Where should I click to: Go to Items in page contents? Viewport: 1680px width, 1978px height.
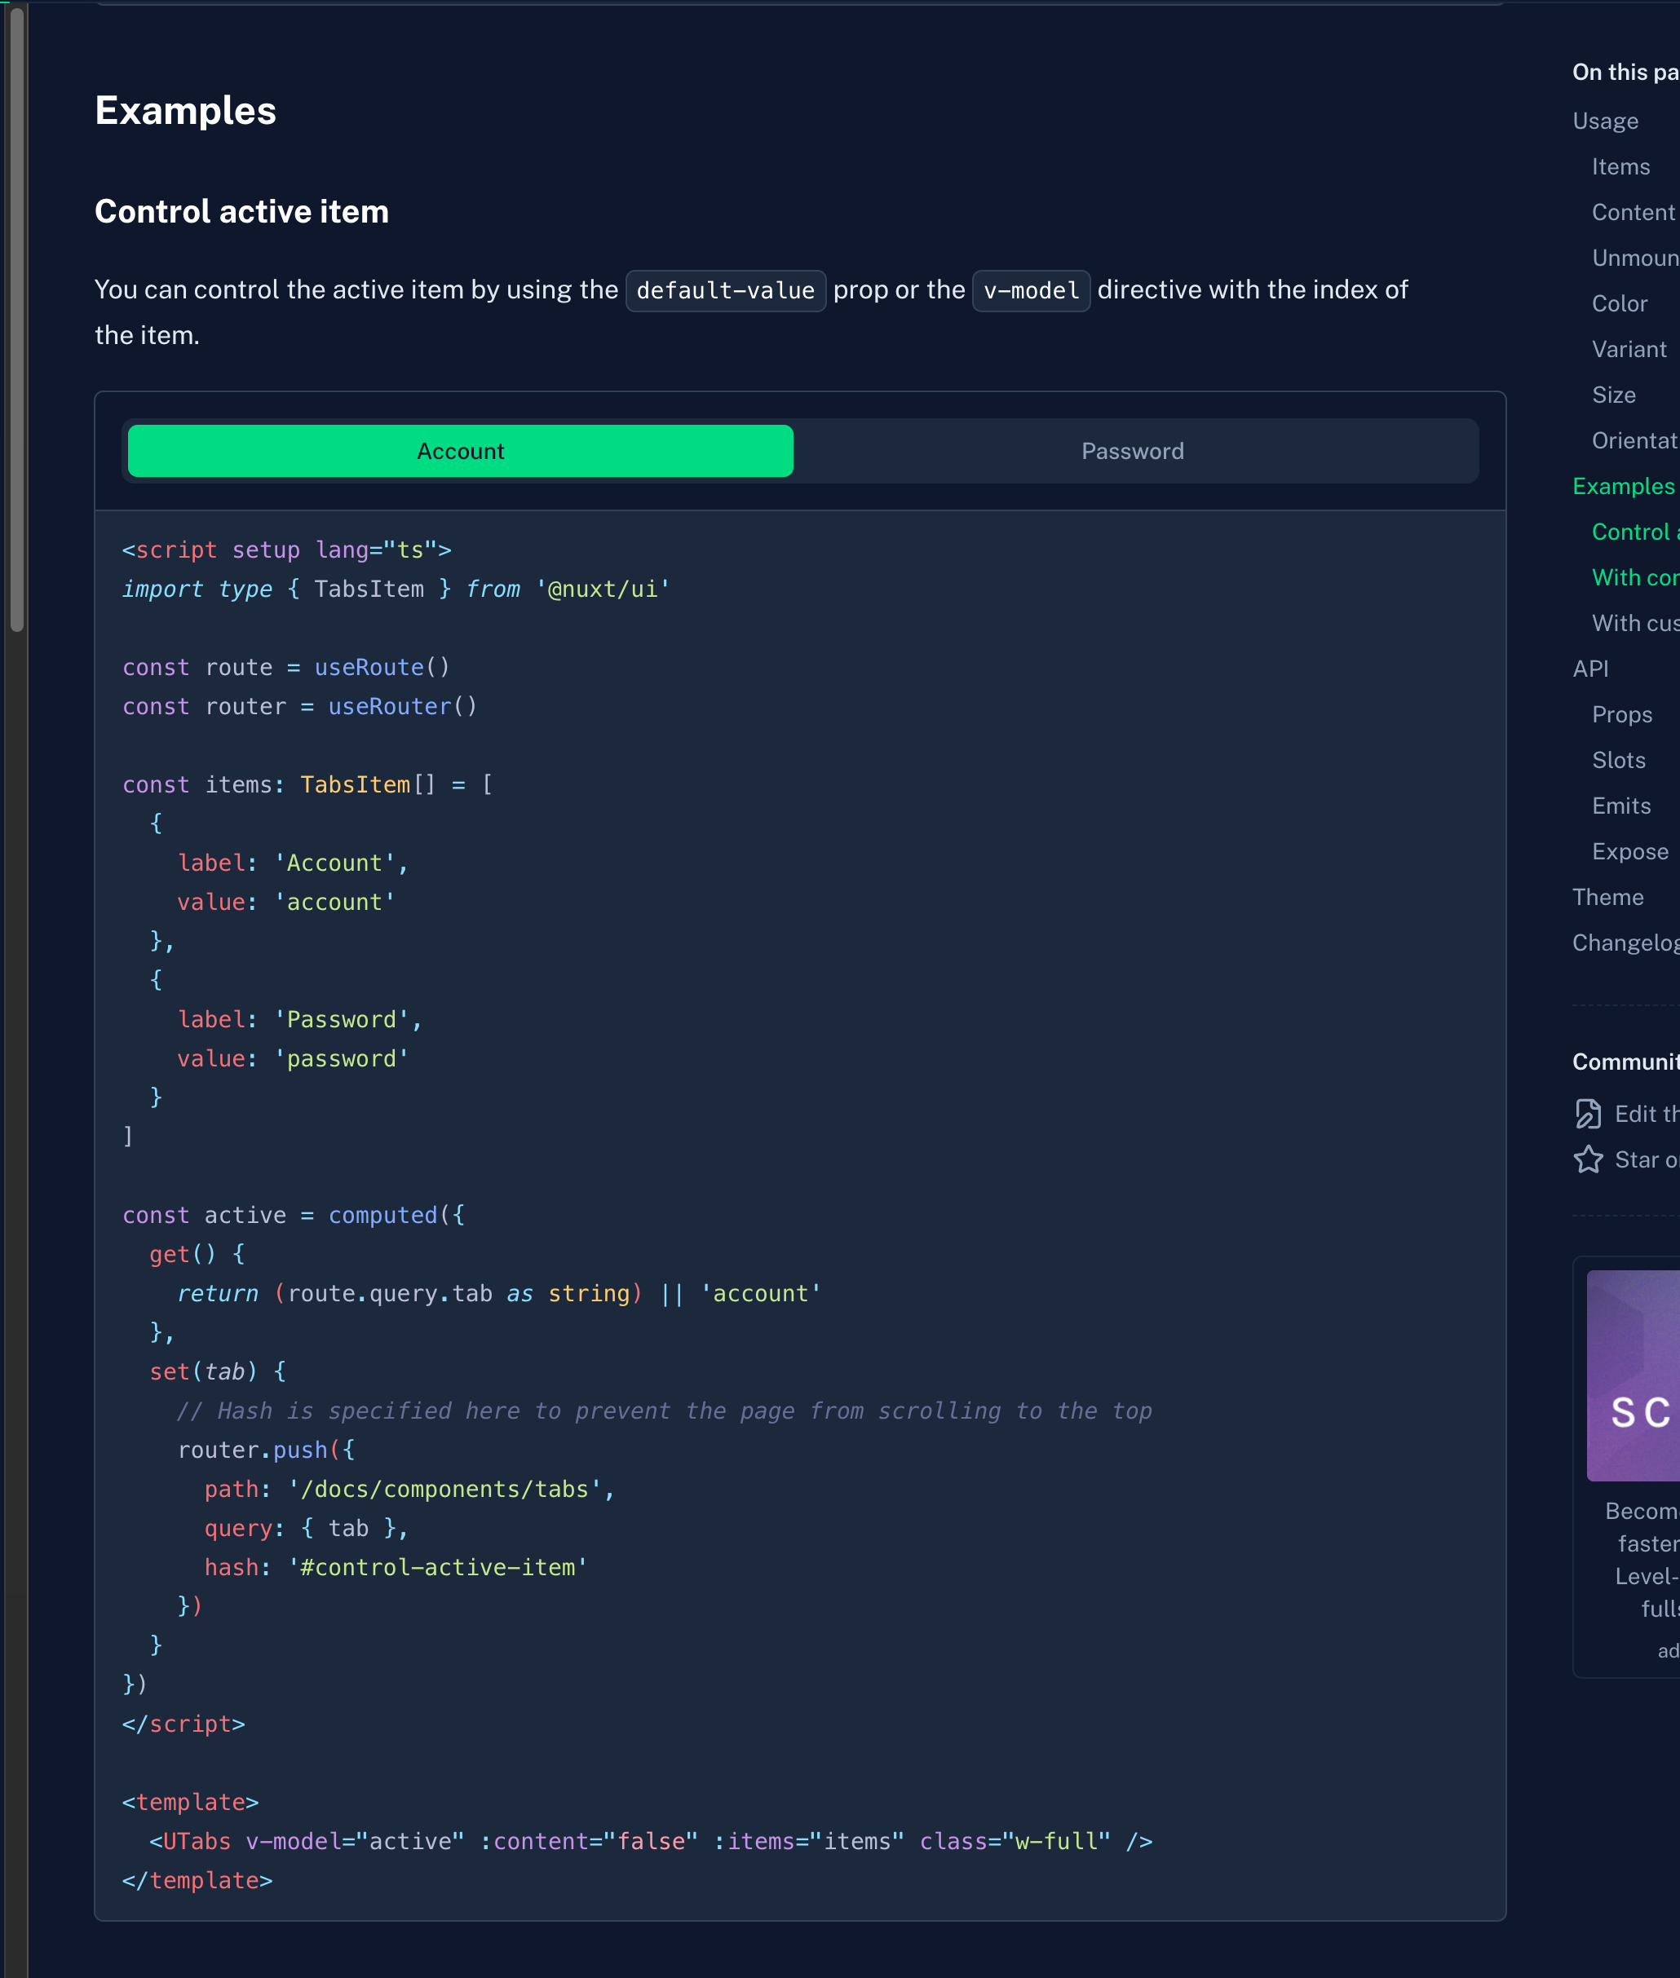[1620, 166]
